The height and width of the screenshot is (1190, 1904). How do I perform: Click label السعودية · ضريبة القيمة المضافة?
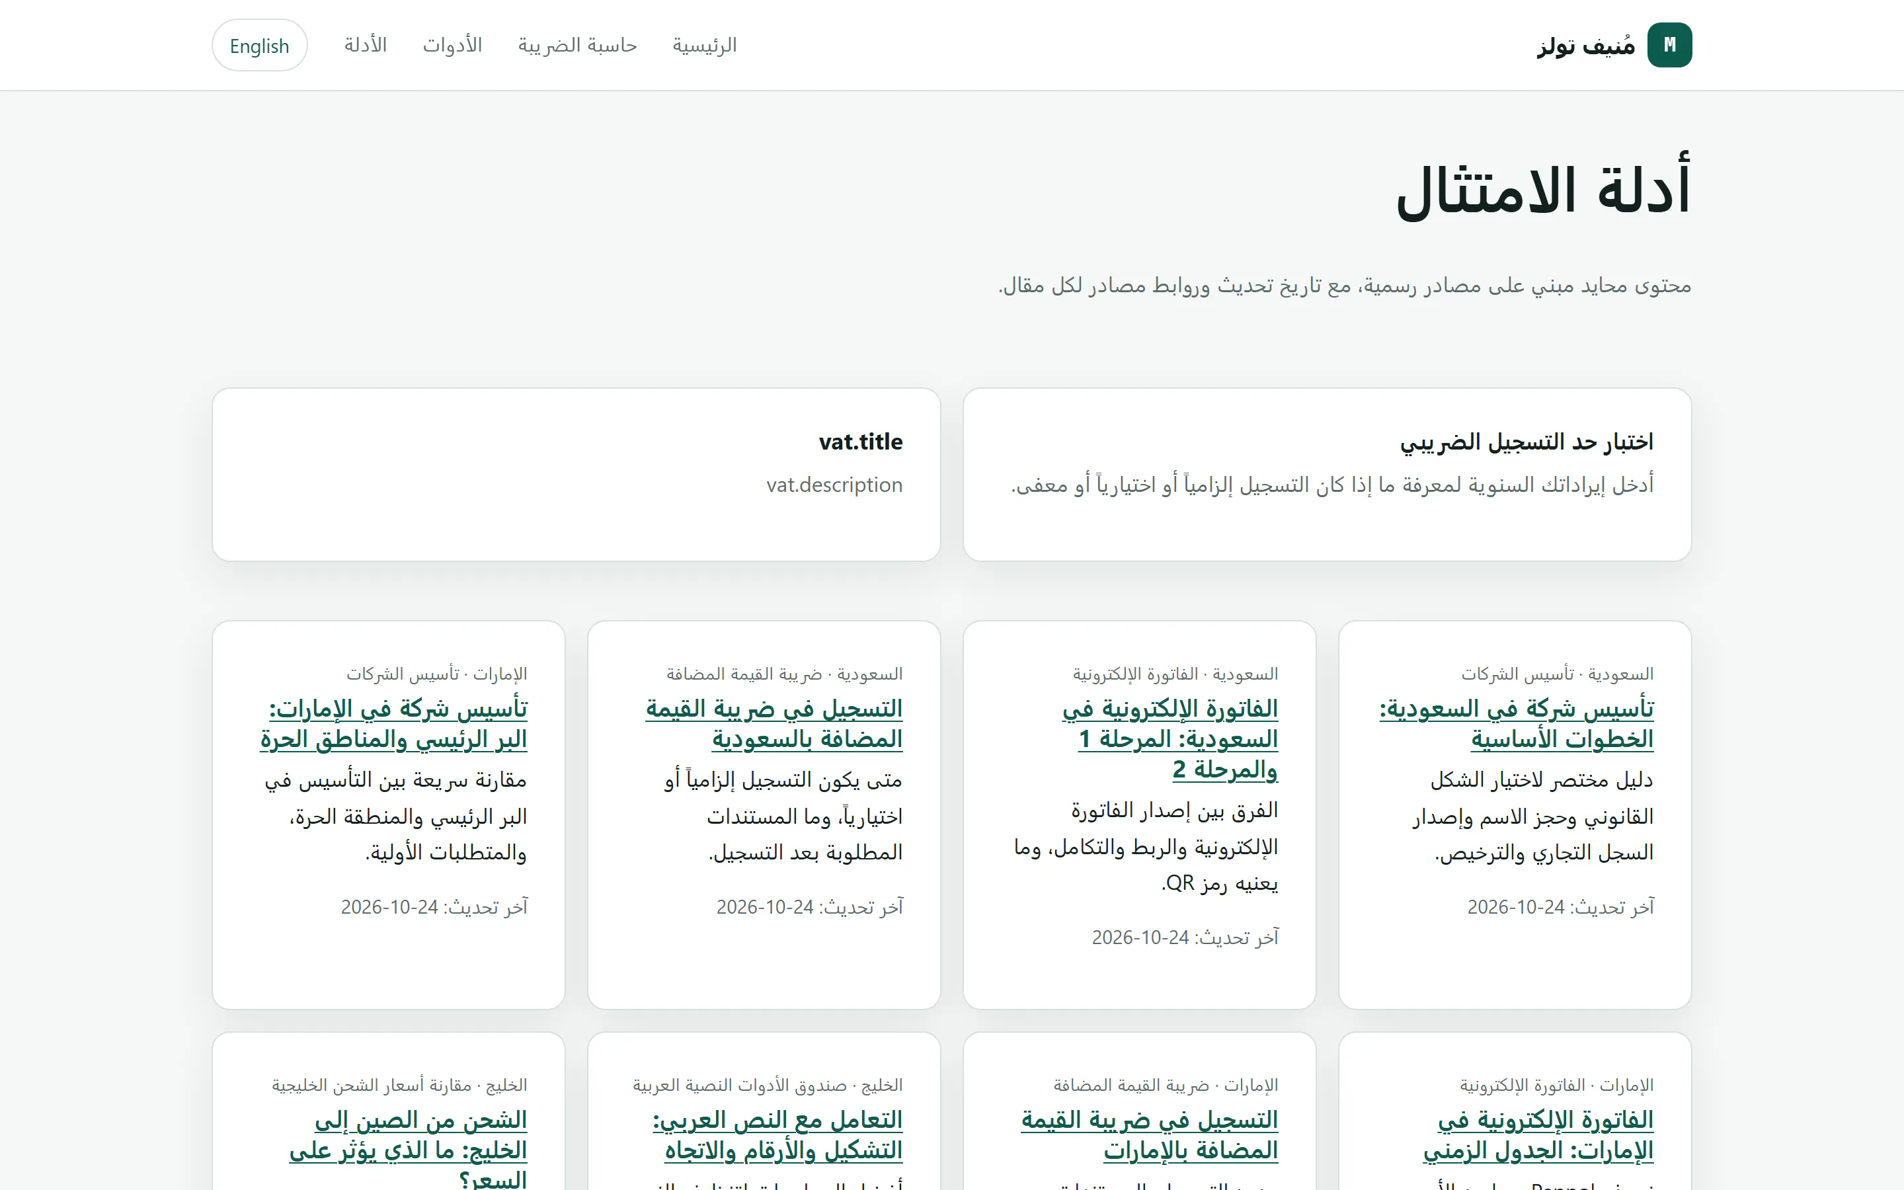click(785, 674)
